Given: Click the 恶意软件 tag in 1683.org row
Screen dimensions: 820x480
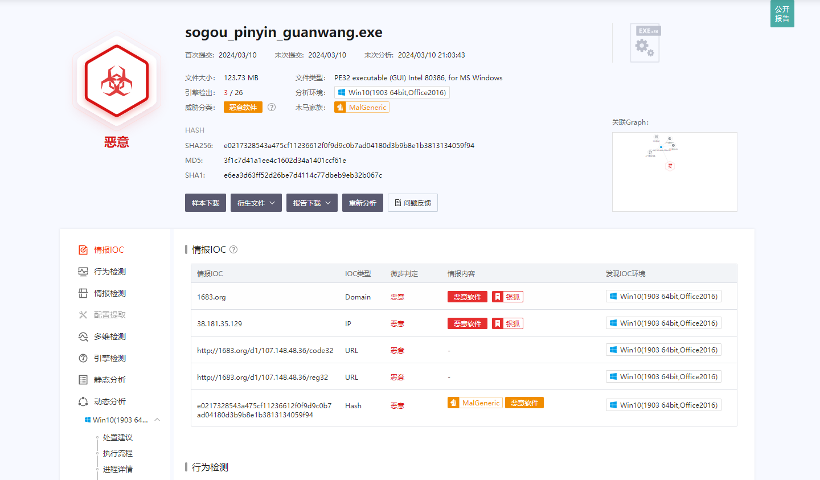Looking at the screenshot, I should (468, 297).
